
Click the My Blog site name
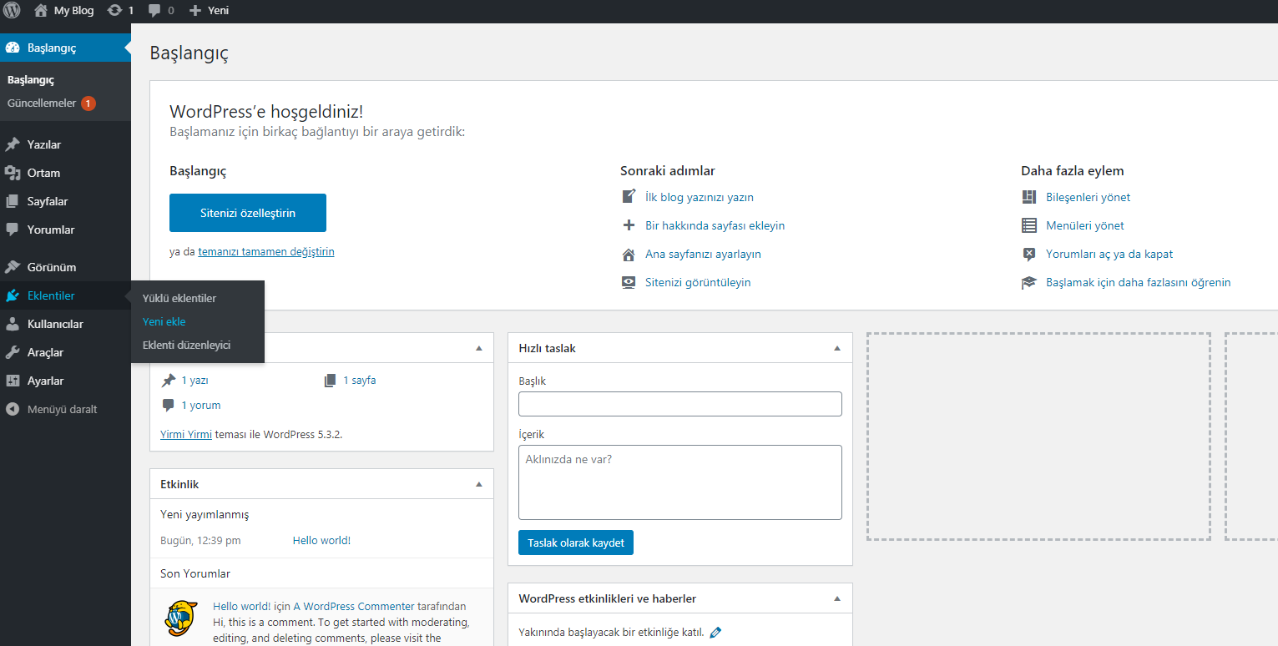(x=74, y=11)
